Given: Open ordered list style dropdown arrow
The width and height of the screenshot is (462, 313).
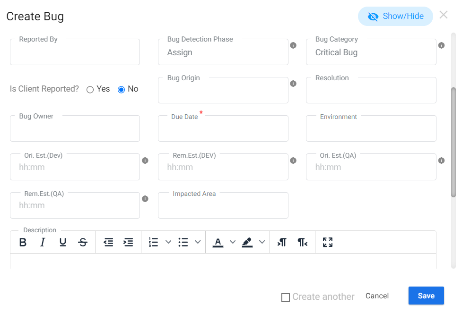Looking at the screenshot, I should point(168,242).
